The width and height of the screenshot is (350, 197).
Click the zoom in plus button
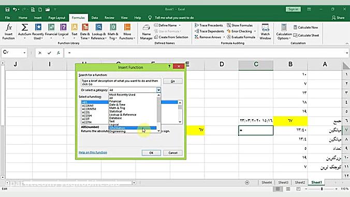click(337, 189)
